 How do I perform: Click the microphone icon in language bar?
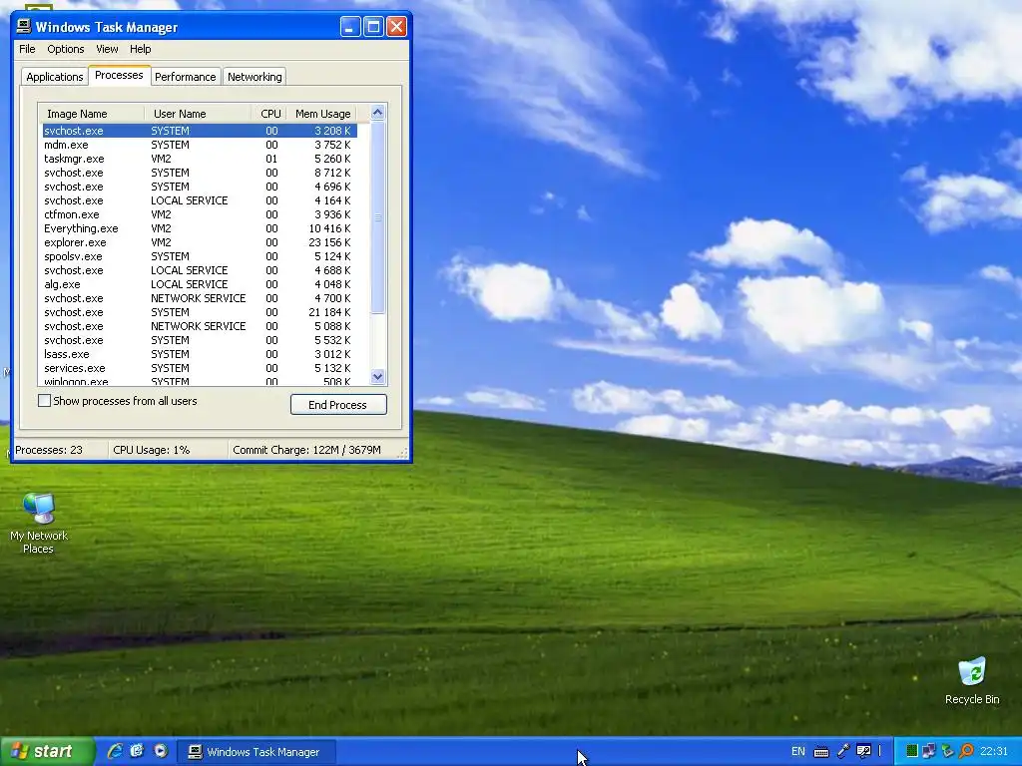842,752
